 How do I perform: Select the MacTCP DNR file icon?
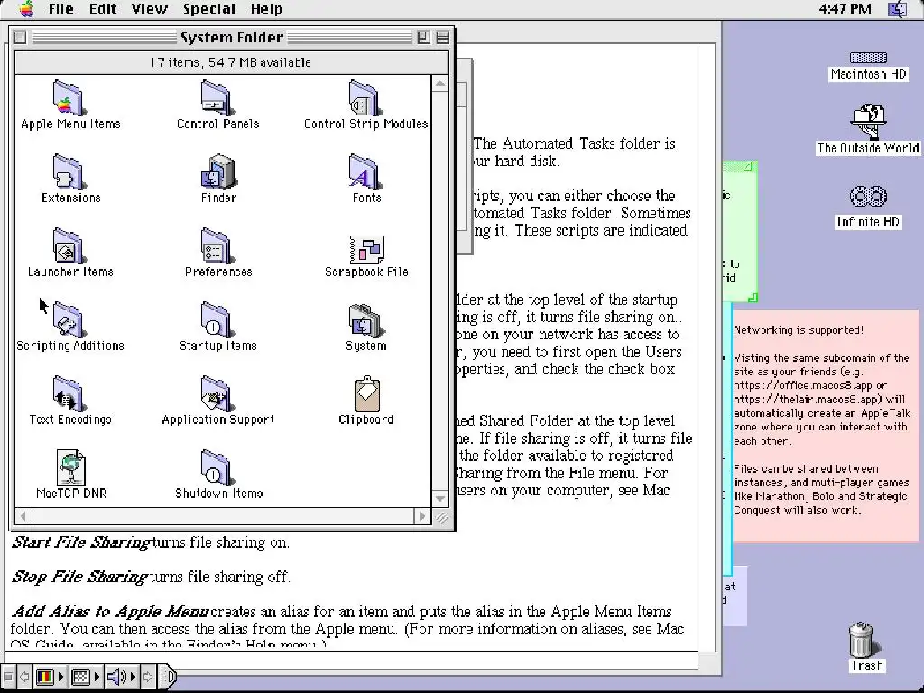[70, 468]
